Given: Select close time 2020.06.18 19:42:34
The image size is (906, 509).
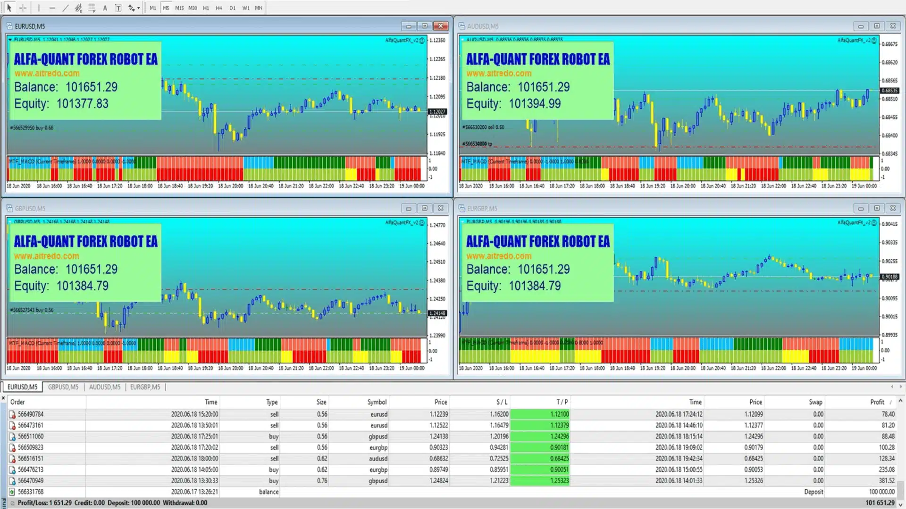Looking at the screenshot, I should [679, 459].
